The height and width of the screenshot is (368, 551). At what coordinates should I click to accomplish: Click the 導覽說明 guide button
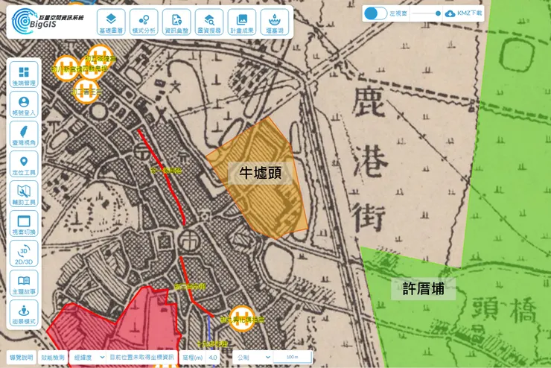[x=22, y=357]
